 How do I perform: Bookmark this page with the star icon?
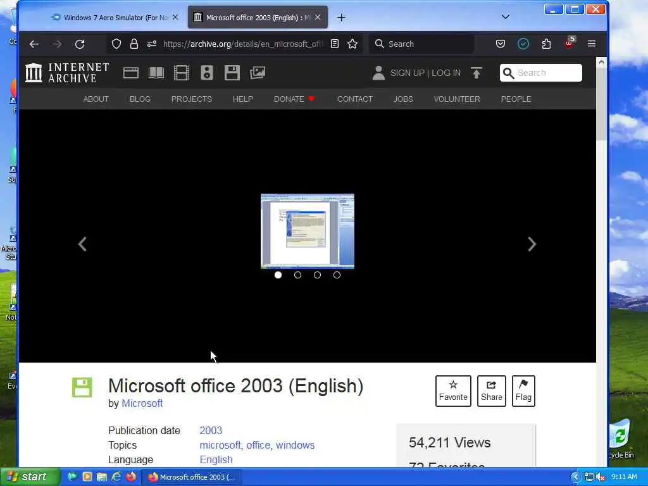click(x=352, y=44)
